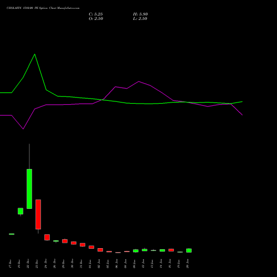Viewport: 277px width, 277px height.
Task: Select the '31 Dec' date label
Action: tap(81, 264)
